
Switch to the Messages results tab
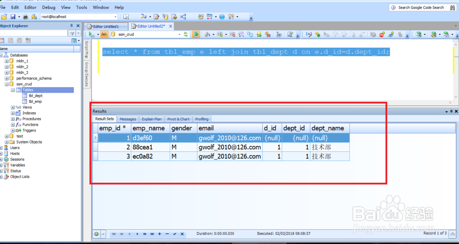point(128,119)
